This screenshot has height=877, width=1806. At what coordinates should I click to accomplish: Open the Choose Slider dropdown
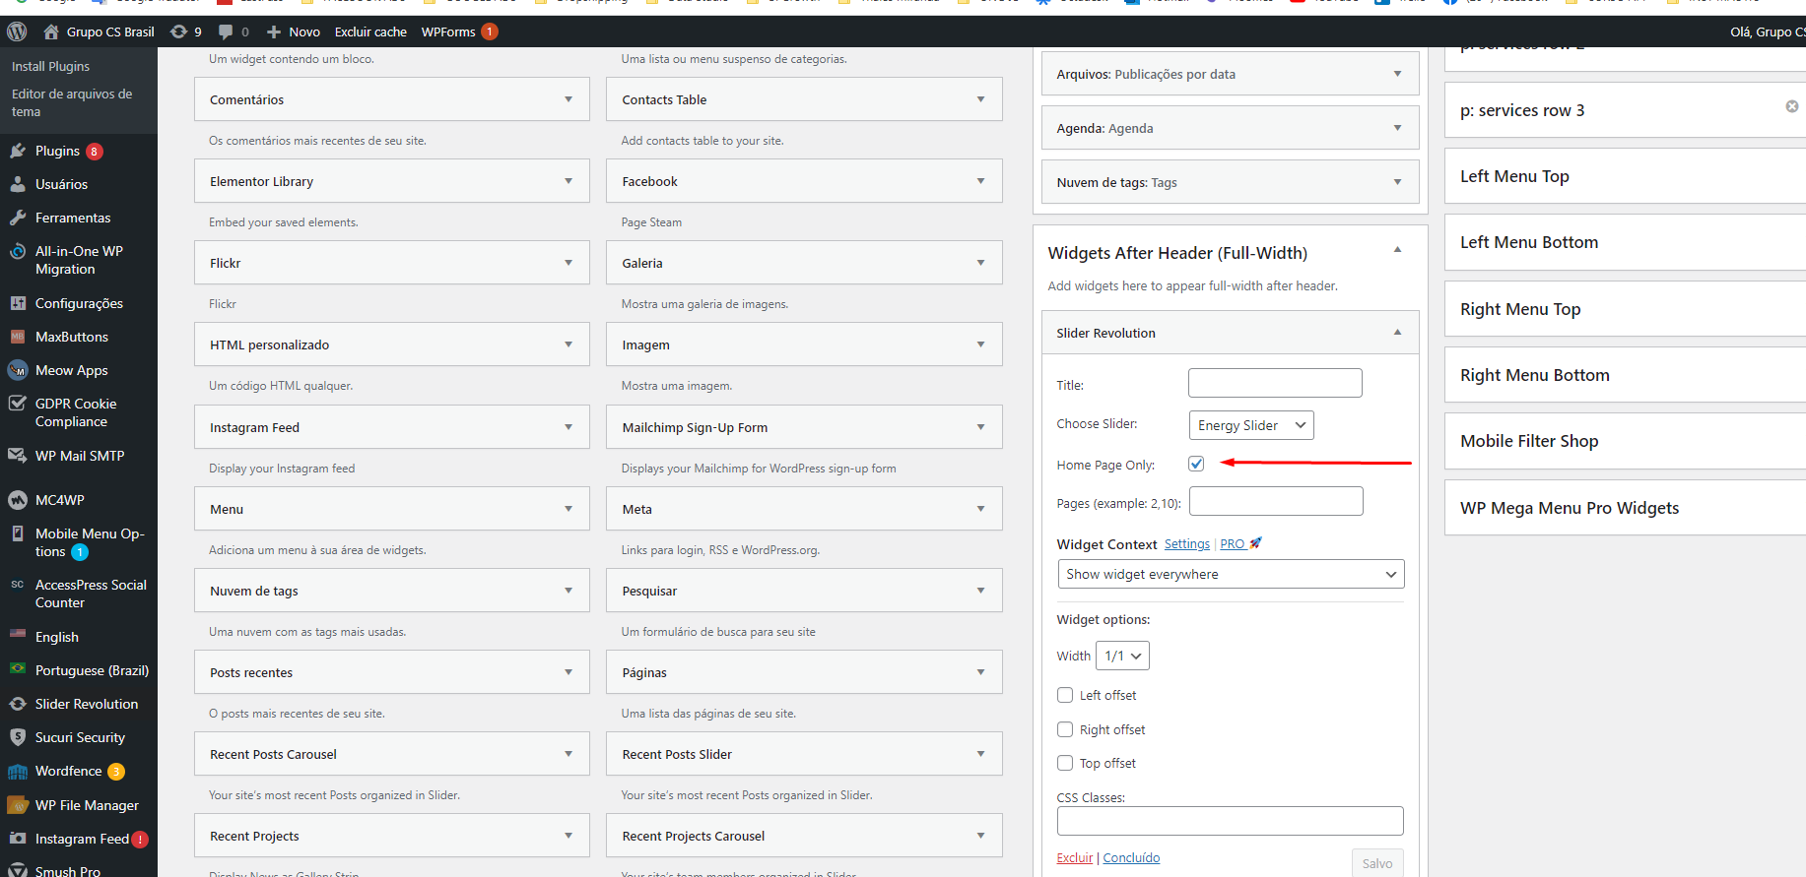point(1251,425)
